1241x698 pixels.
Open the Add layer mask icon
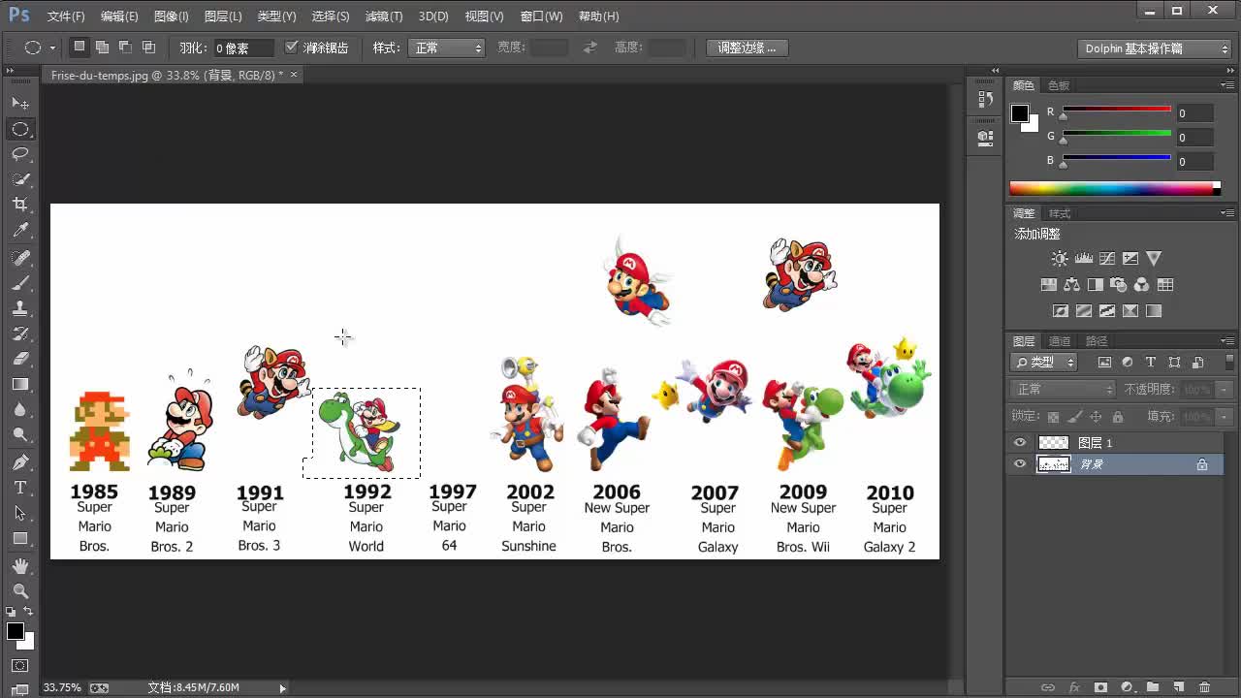click(1101, 686)
